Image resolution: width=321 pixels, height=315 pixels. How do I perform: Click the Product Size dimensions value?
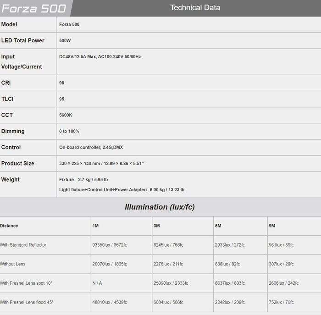click(101, 164)
